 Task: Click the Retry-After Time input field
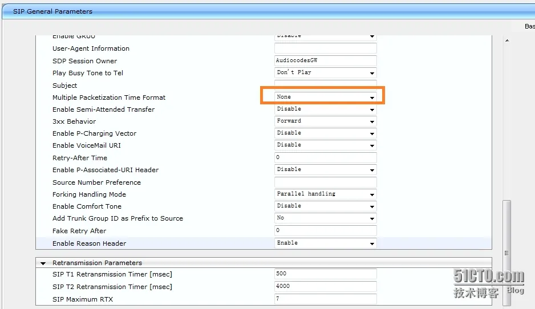tap(325, 157)
